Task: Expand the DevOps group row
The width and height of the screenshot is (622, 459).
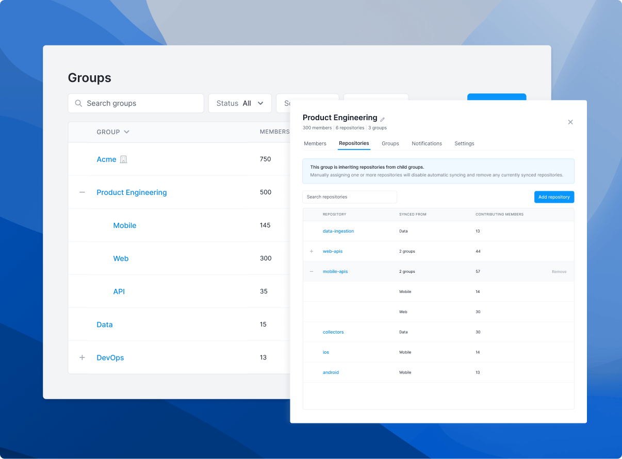Action: pos(82,357)
